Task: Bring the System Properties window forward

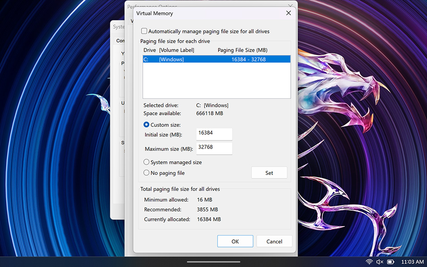Action: [117, 27]
